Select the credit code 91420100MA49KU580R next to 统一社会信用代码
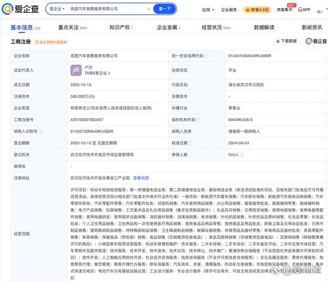Image resolution: width=328 pixels, height=282 pixels. [250, 56]
